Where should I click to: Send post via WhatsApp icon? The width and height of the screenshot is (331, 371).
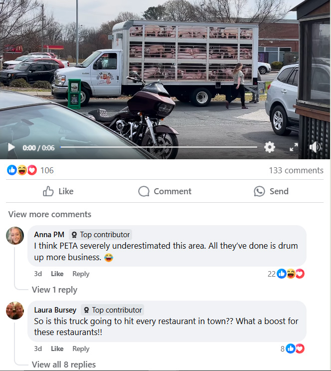pos(271,191)
